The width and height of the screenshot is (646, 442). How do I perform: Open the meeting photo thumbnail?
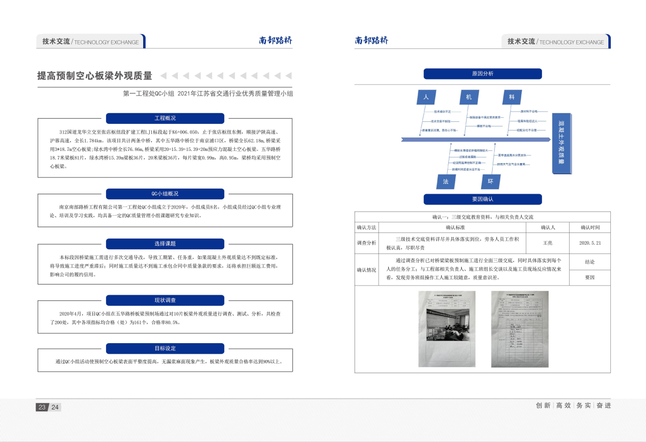[447, 329]
